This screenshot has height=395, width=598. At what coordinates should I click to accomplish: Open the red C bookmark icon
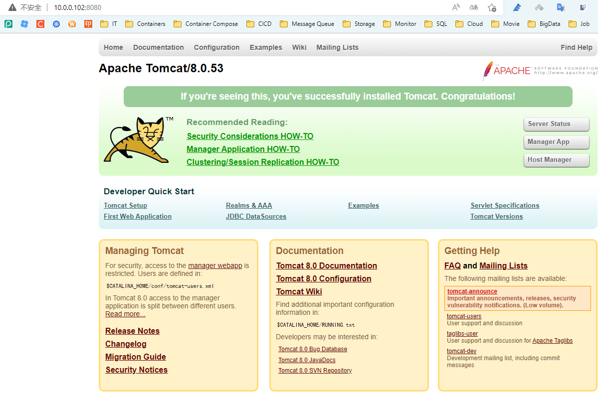[x=40, y=24]
